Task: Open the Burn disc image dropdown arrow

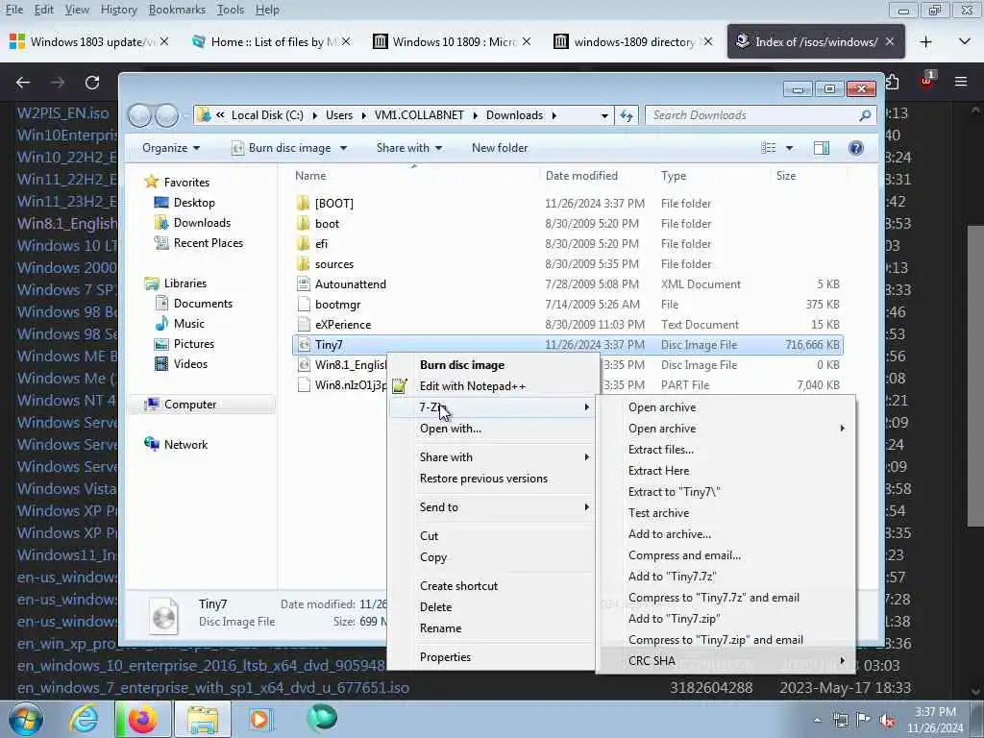Action: coord(343,149)
